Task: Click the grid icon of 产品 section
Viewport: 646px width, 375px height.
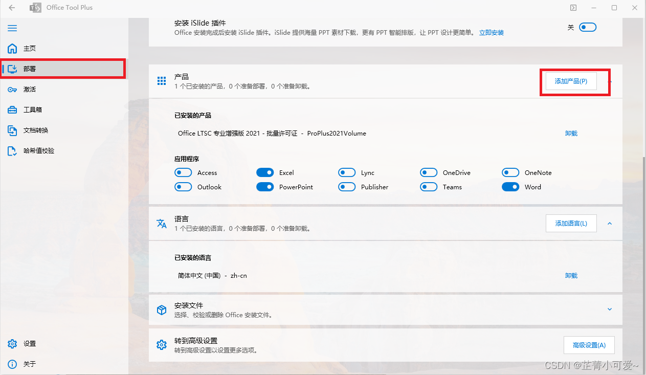Action: coord(162,81)
